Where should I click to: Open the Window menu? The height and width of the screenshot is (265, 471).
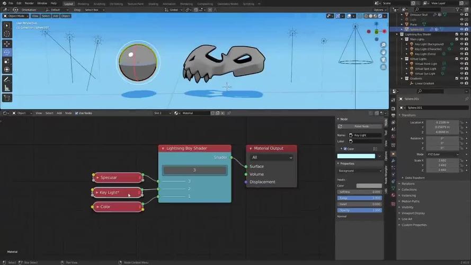[42, 3]
